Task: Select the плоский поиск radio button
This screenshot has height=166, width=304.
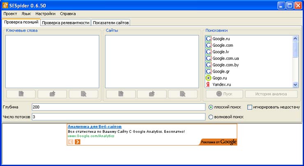Action: tap(211, 107)
